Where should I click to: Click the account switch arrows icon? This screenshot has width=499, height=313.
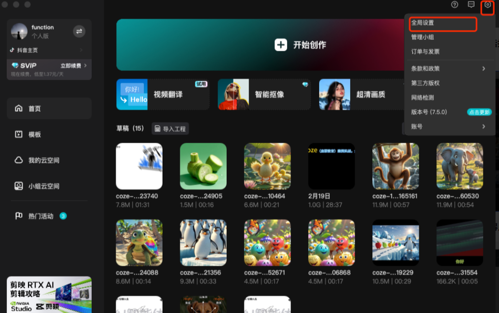tap(79, 31)
